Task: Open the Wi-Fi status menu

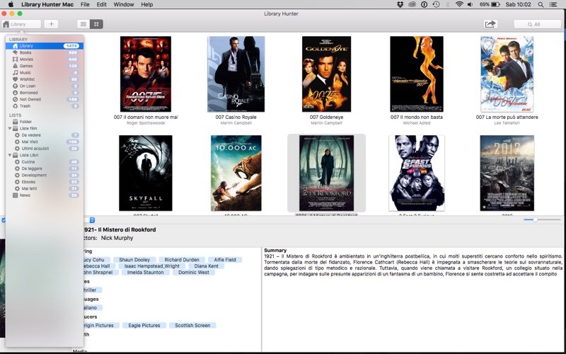Action: [x=459, y=4]
